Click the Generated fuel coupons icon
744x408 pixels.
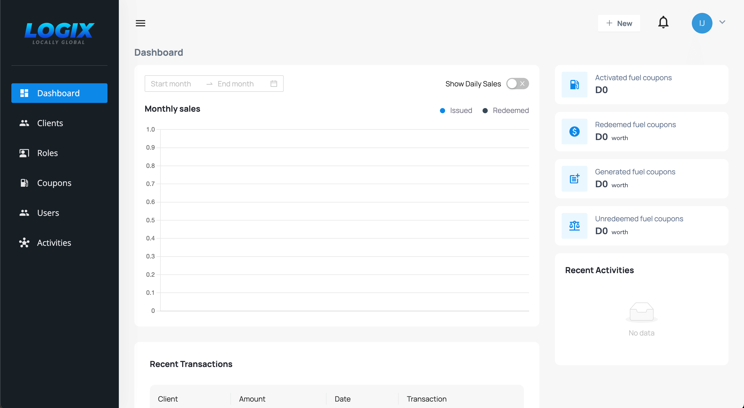coord(574,179)
